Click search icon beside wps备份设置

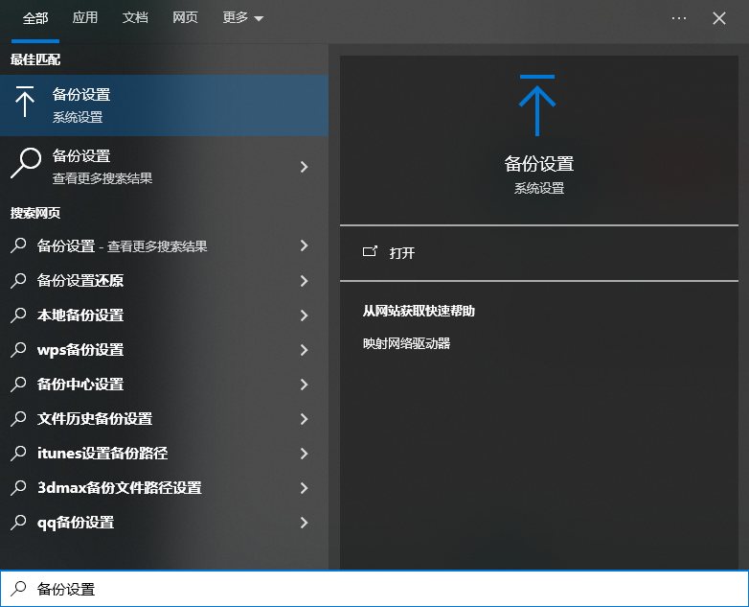18,350
